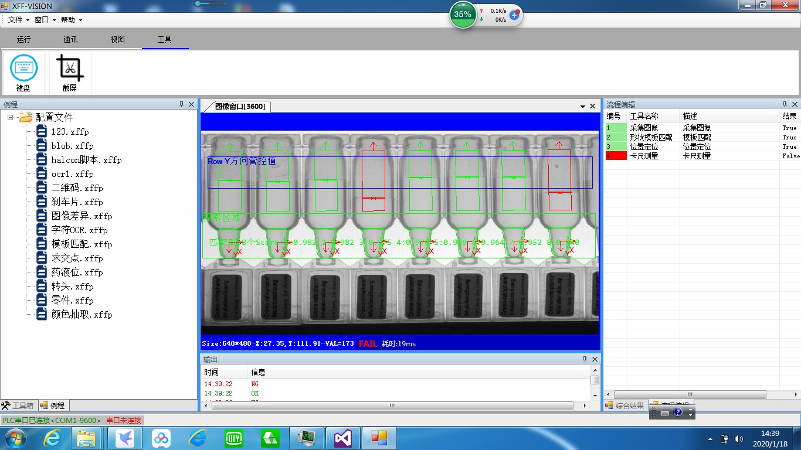The height and width of the screenshot is (450, 801).
Task: Click the 截屏 screenshot tool icon
Action: click(70, 69)
